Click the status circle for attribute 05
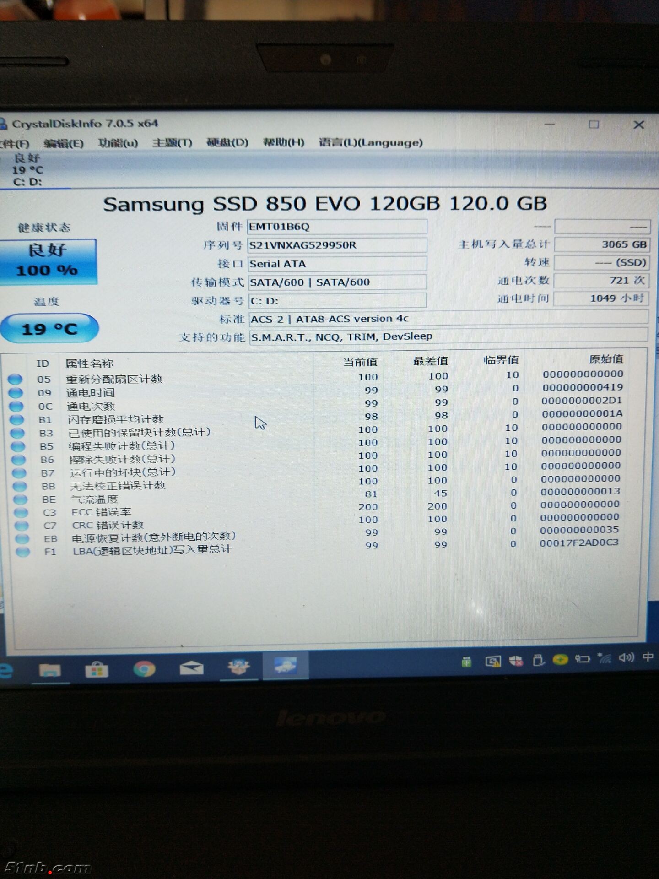Screen dimensions: 659x879 click(15, 379)
